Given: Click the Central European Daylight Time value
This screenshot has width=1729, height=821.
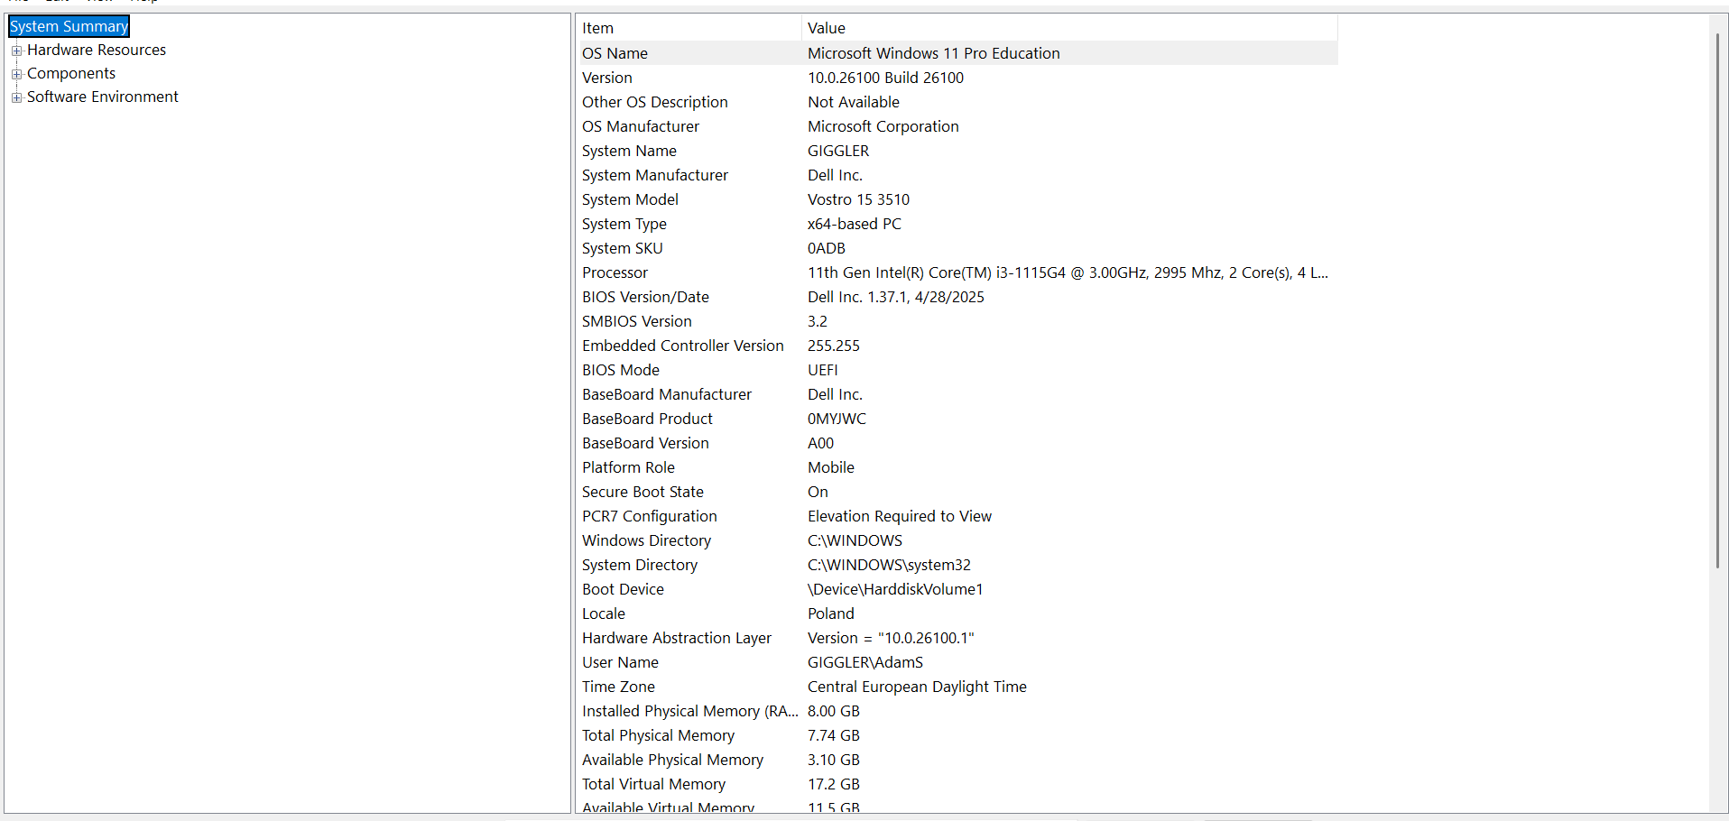Looking at the screenshot, I should pos(917,687).
